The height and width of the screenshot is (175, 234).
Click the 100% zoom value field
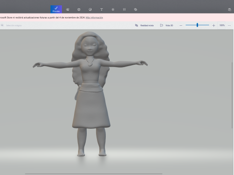[222, 25]
